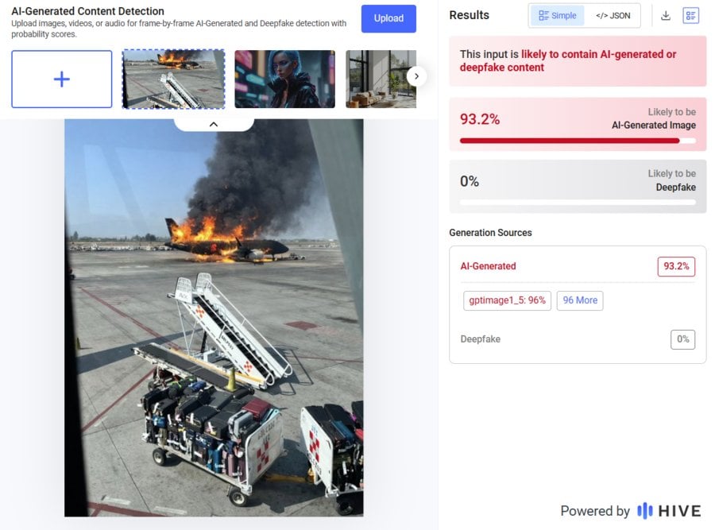Click the Hive logo icon
715x530 pixels.
645,510
